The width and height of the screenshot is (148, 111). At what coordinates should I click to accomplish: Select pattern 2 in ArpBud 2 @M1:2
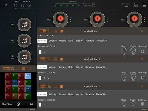pyautogui.click(x=44, y=78)
